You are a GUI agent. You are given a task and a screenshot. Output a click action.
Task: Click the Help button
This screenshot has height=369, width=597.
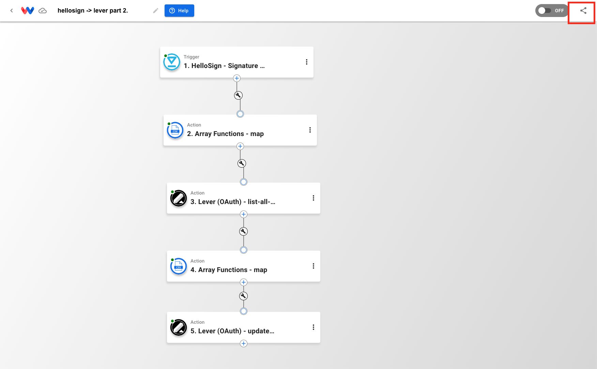pos(179,11)
